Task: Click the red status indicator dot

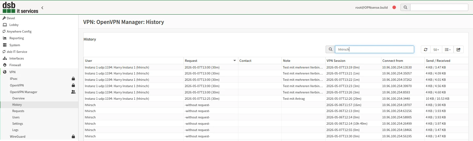Action: (x=394, y=7)
